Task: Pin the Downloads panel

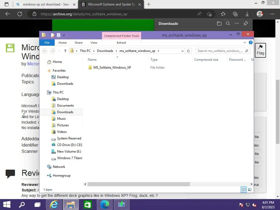Action: pyautogui.click(x=246, y=24)
